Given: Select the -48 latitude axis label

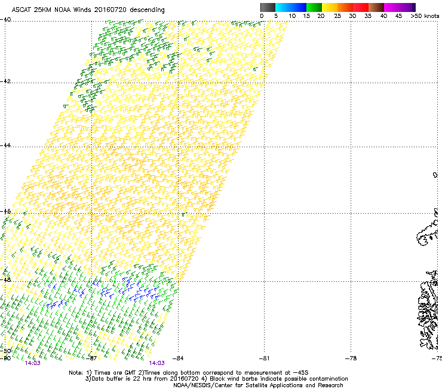Looking at the screenshot, I should point(5,279).
